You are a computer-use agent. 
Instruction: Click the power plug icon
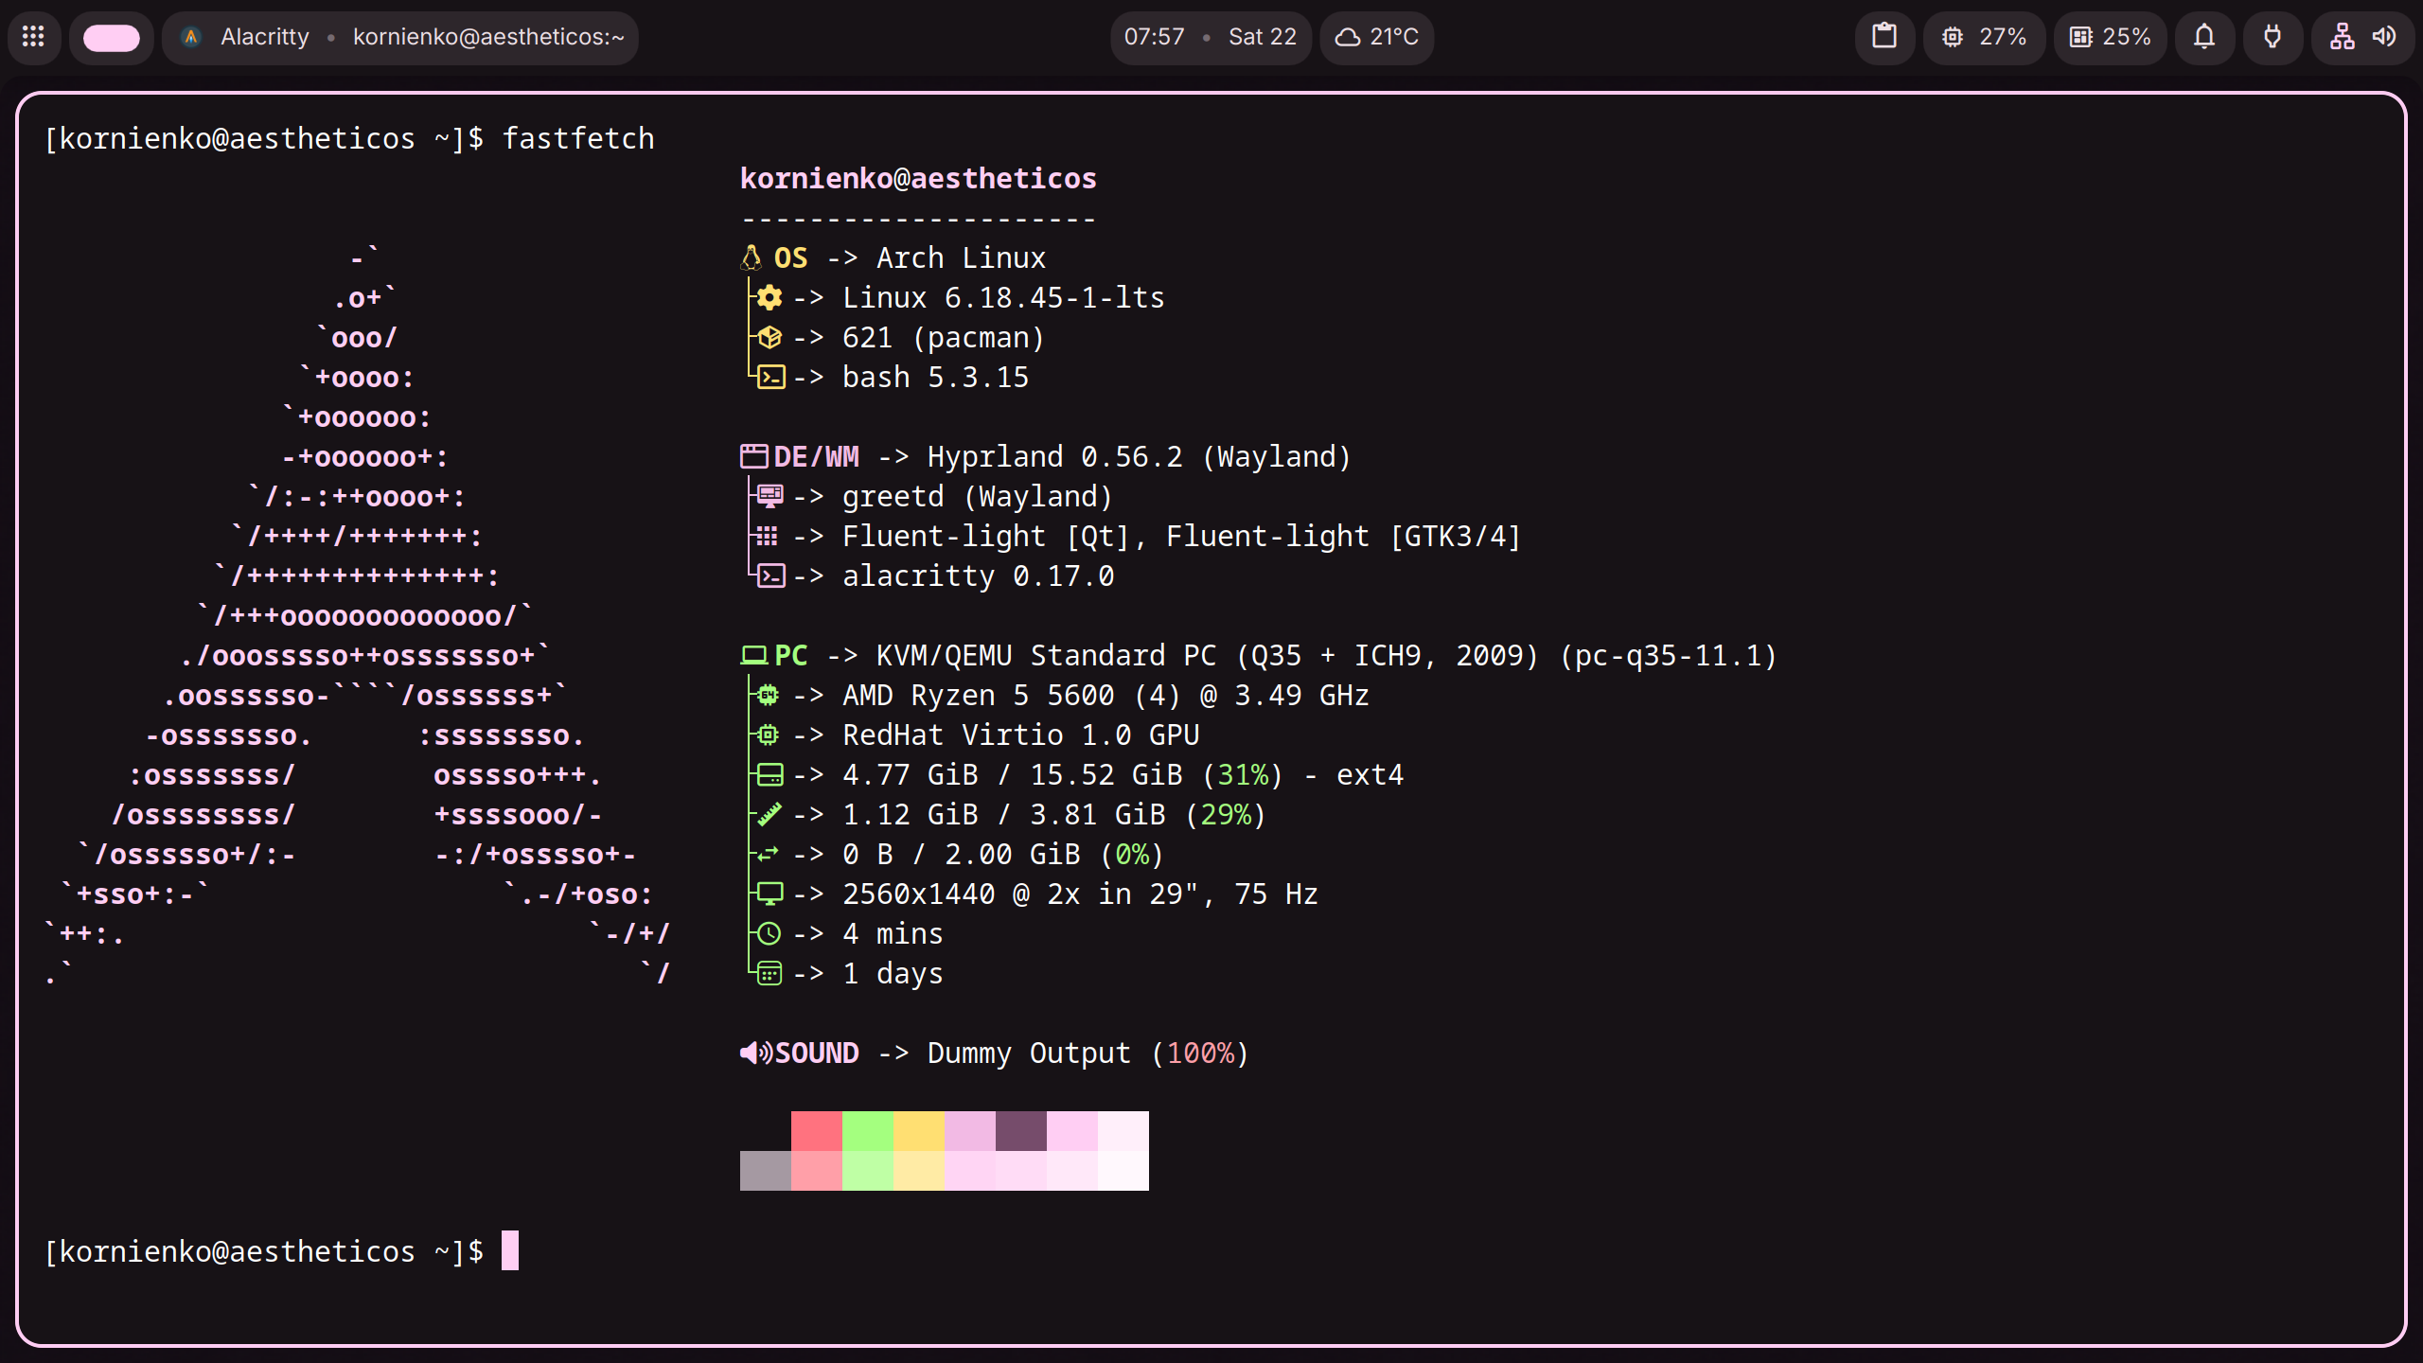tap(2273, 37)
